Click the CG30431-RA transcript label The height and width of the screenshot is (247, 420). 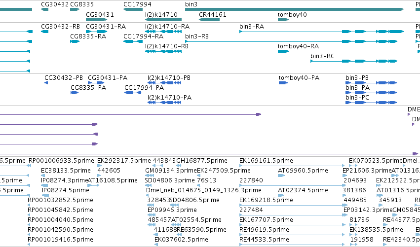(x=106, y=27)
